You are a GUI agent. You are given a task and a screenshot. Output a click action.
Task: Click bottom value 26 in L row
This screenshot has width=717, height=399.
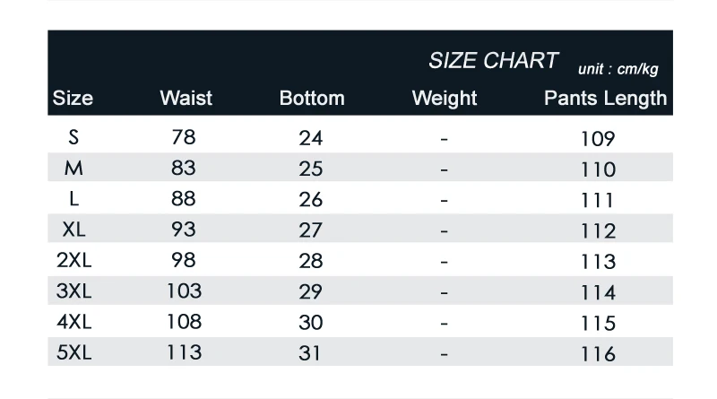pos(311,199)
